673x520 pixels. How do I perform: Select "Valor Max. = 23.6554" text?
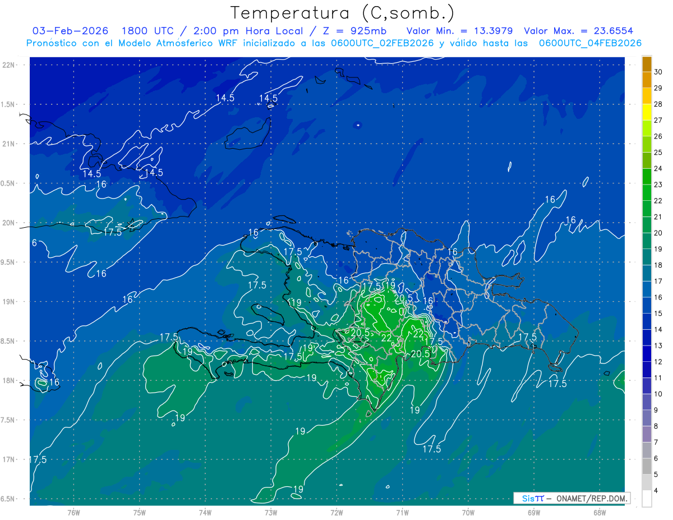pyautogui.click(x=578, y=31)
